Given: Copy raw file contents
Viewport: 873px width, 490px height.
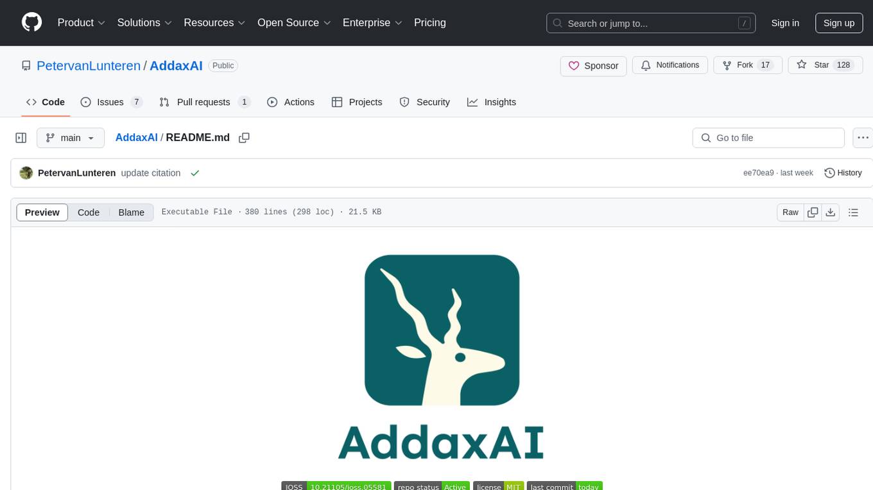Looking at the screenshot, I should coord(813,212).
